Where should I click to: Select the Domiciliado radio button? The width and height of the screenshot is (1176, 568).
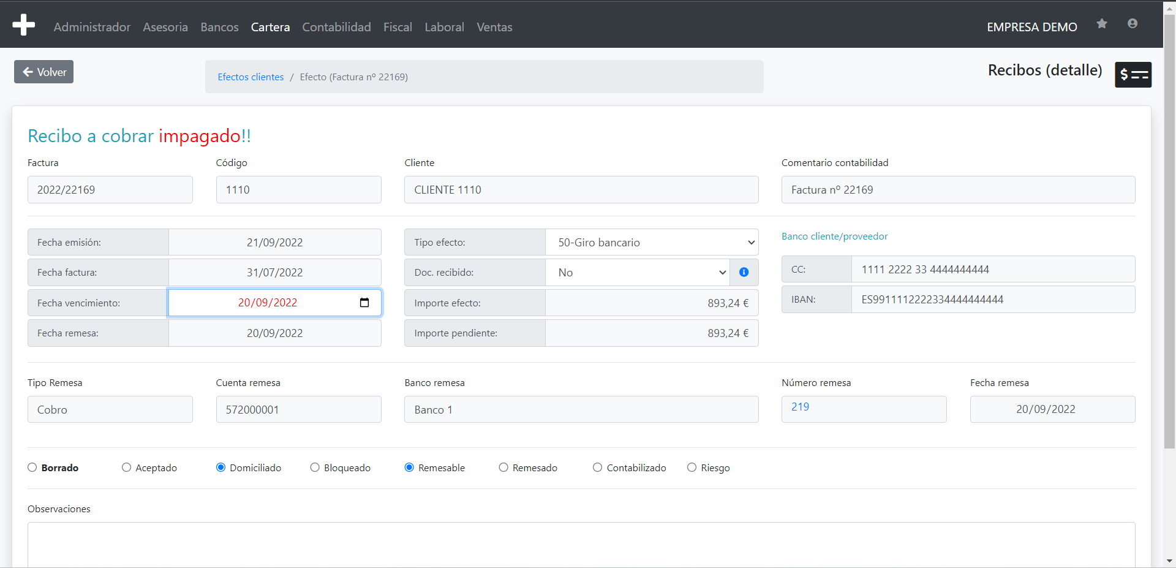(221, 468)
